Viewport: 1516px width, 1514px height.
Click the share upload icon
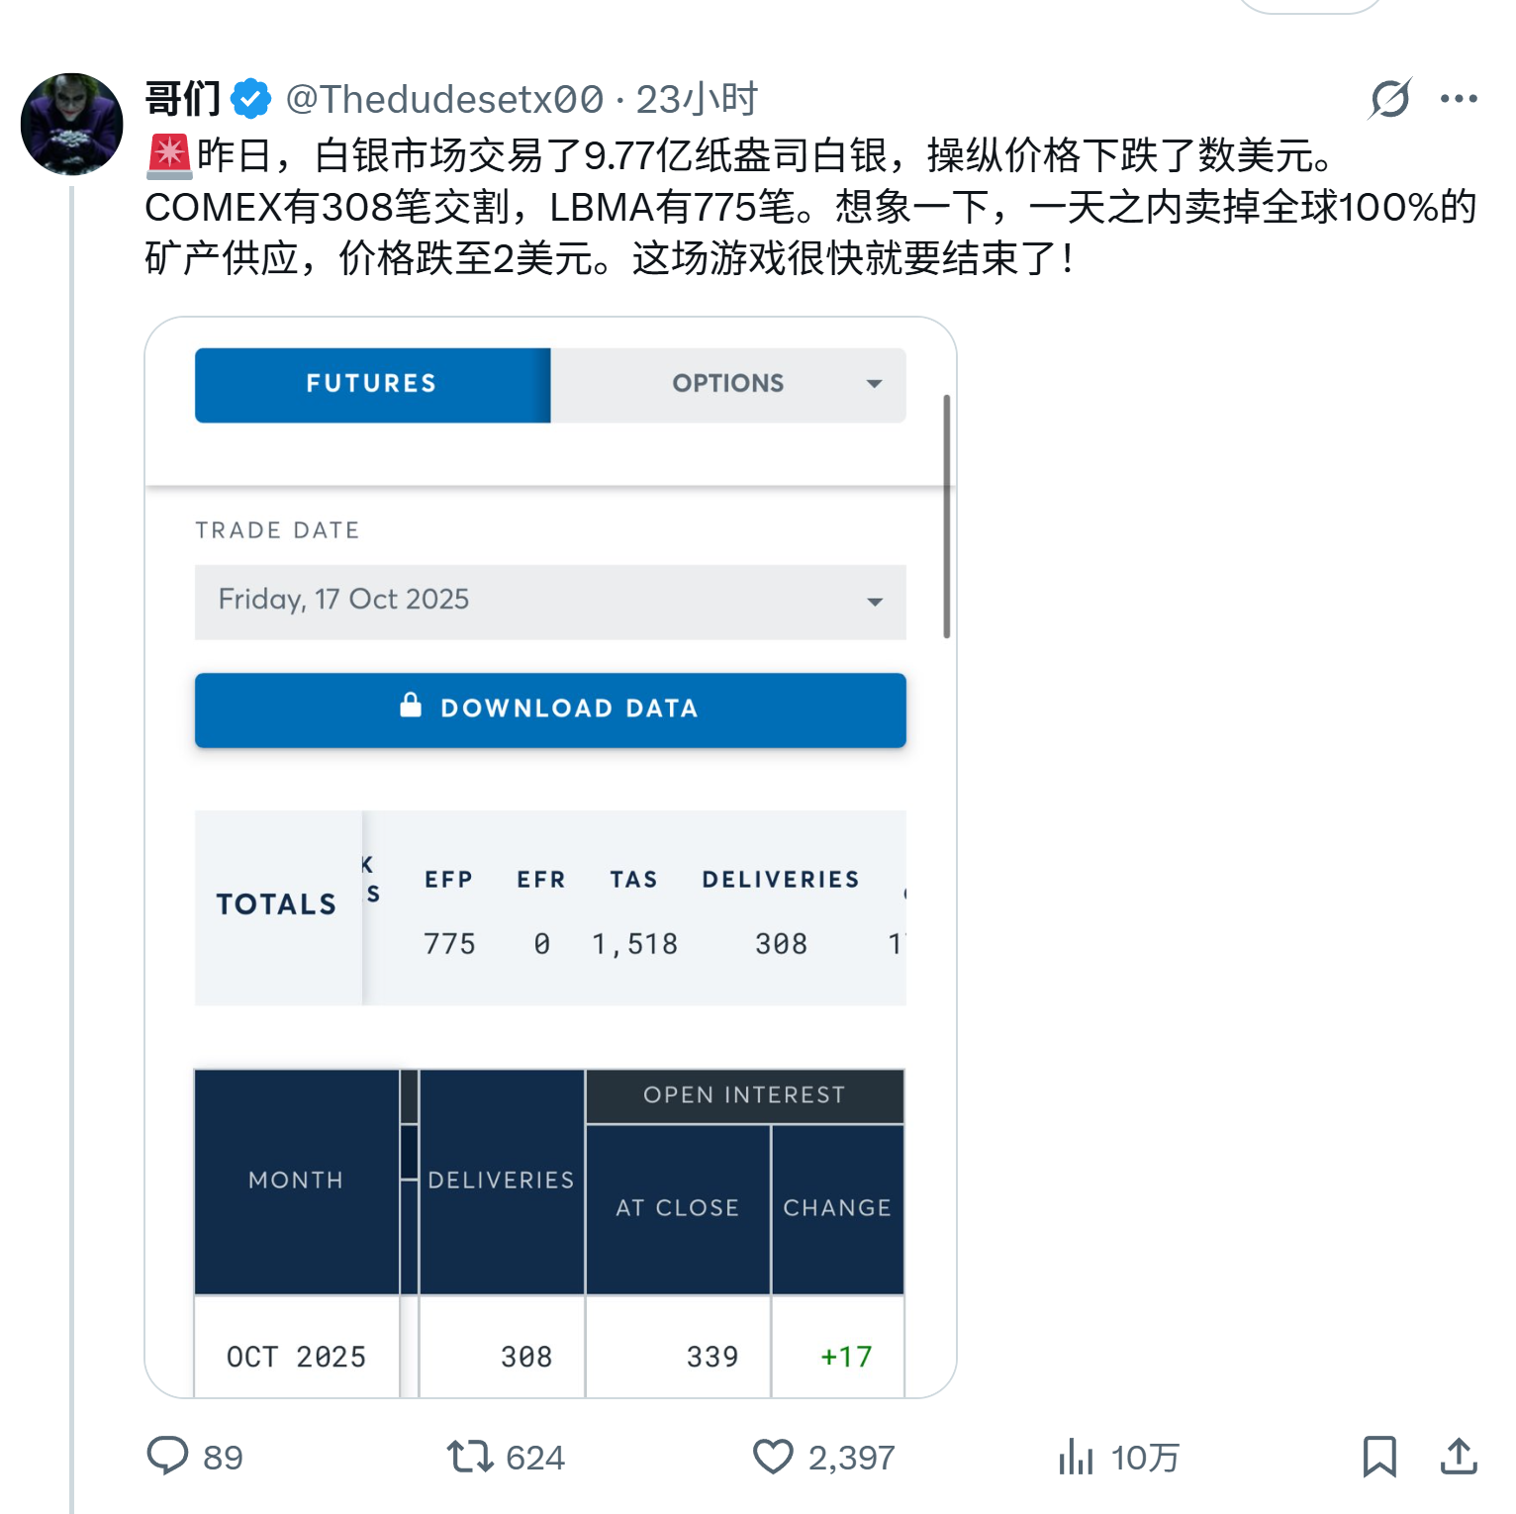[x=1459, y=1457]
